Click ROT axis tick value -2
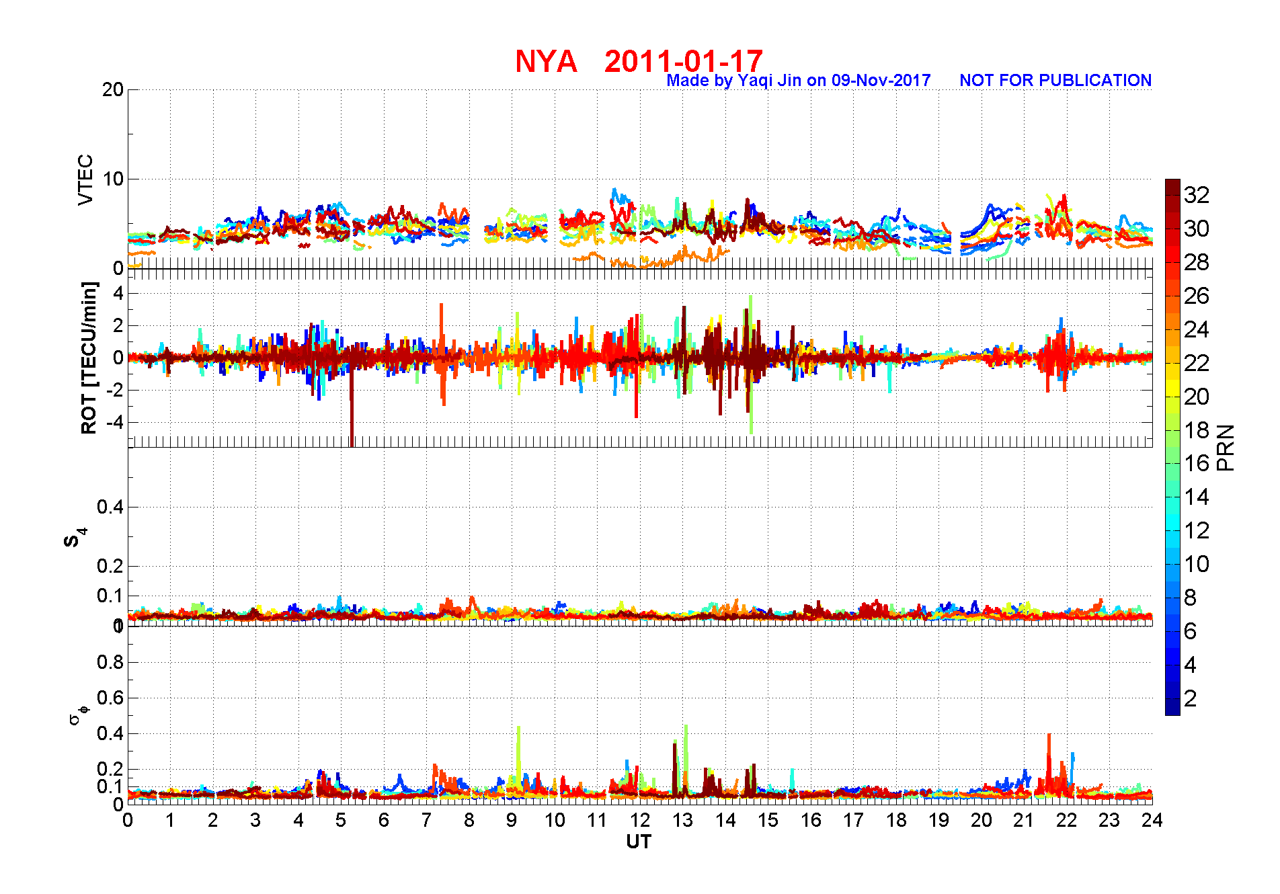The width and height of the screenshot is (1280, 894). tap(115, 390)
